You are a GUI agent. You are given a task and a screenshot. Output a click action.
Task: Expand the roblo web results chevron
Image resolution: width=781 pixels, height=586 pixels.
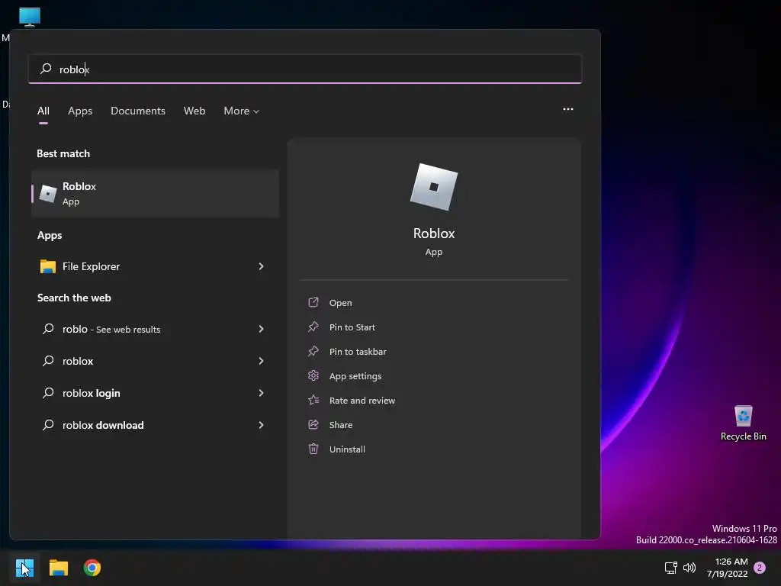coord(261,329)
